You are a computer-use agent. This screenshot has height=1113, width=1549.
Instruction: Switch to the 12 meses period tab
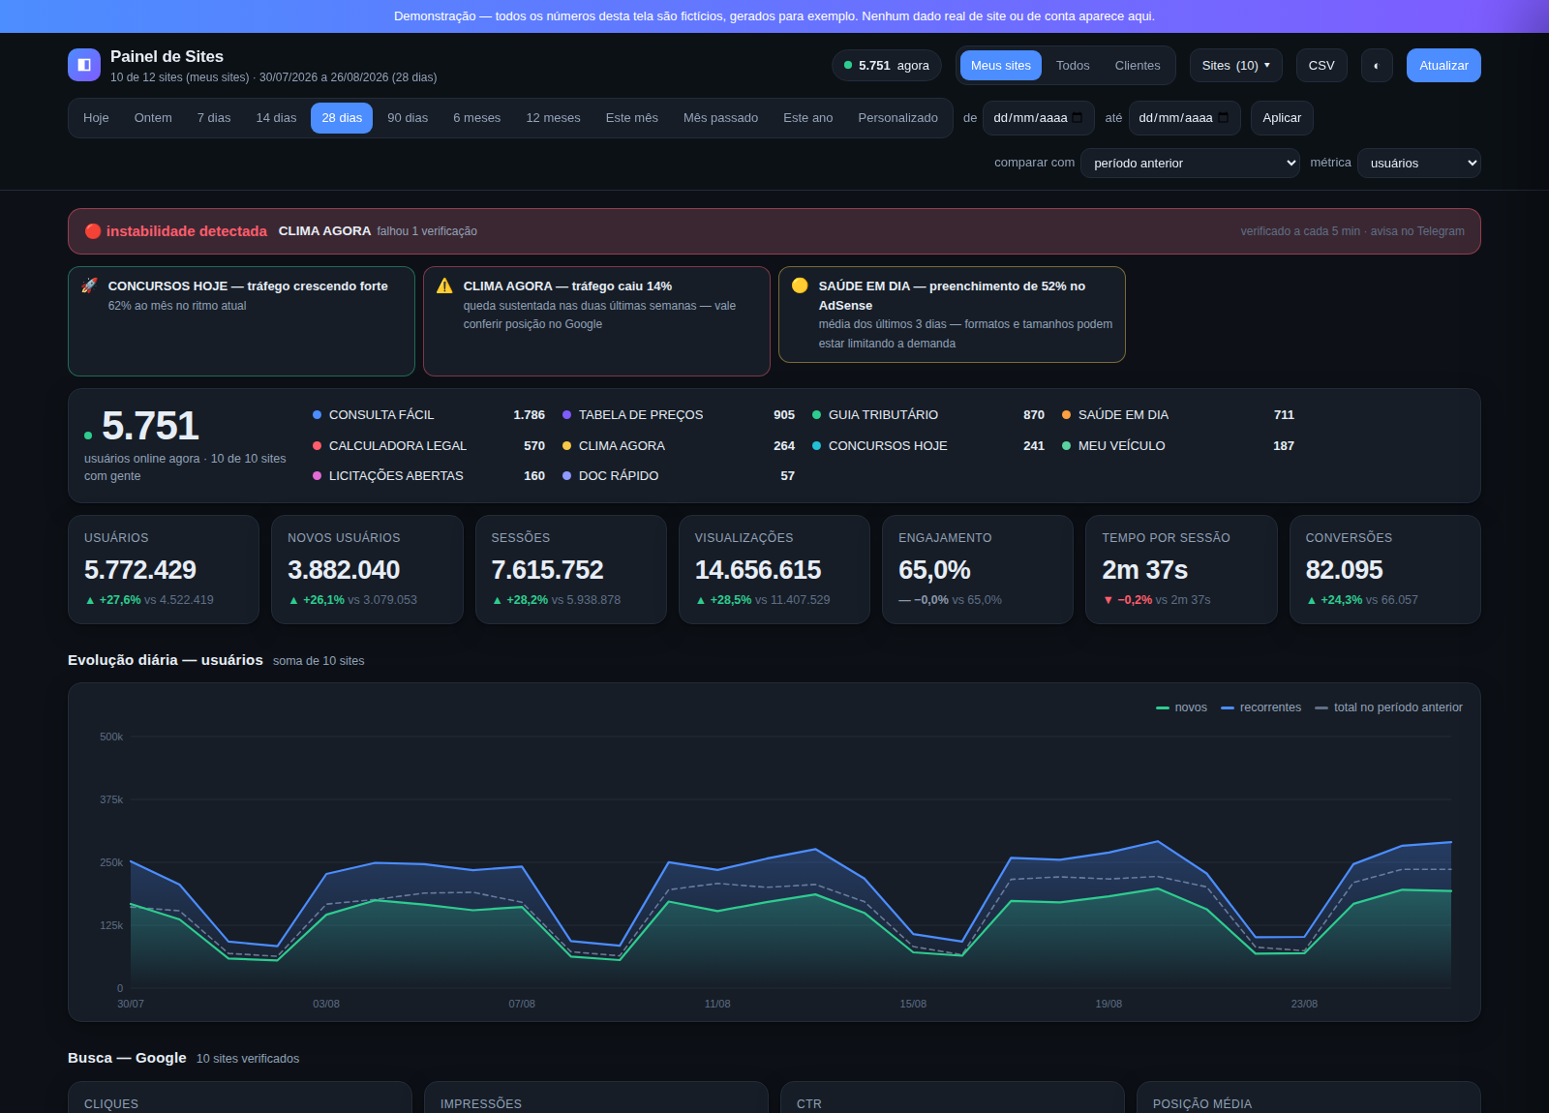pos(553,118)
